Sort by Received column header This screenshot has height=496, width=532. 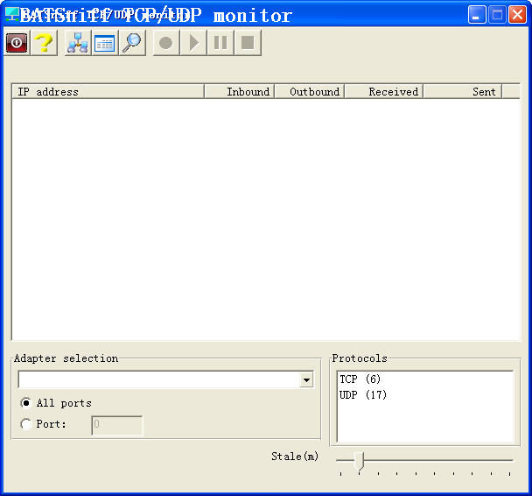[383, 91]
